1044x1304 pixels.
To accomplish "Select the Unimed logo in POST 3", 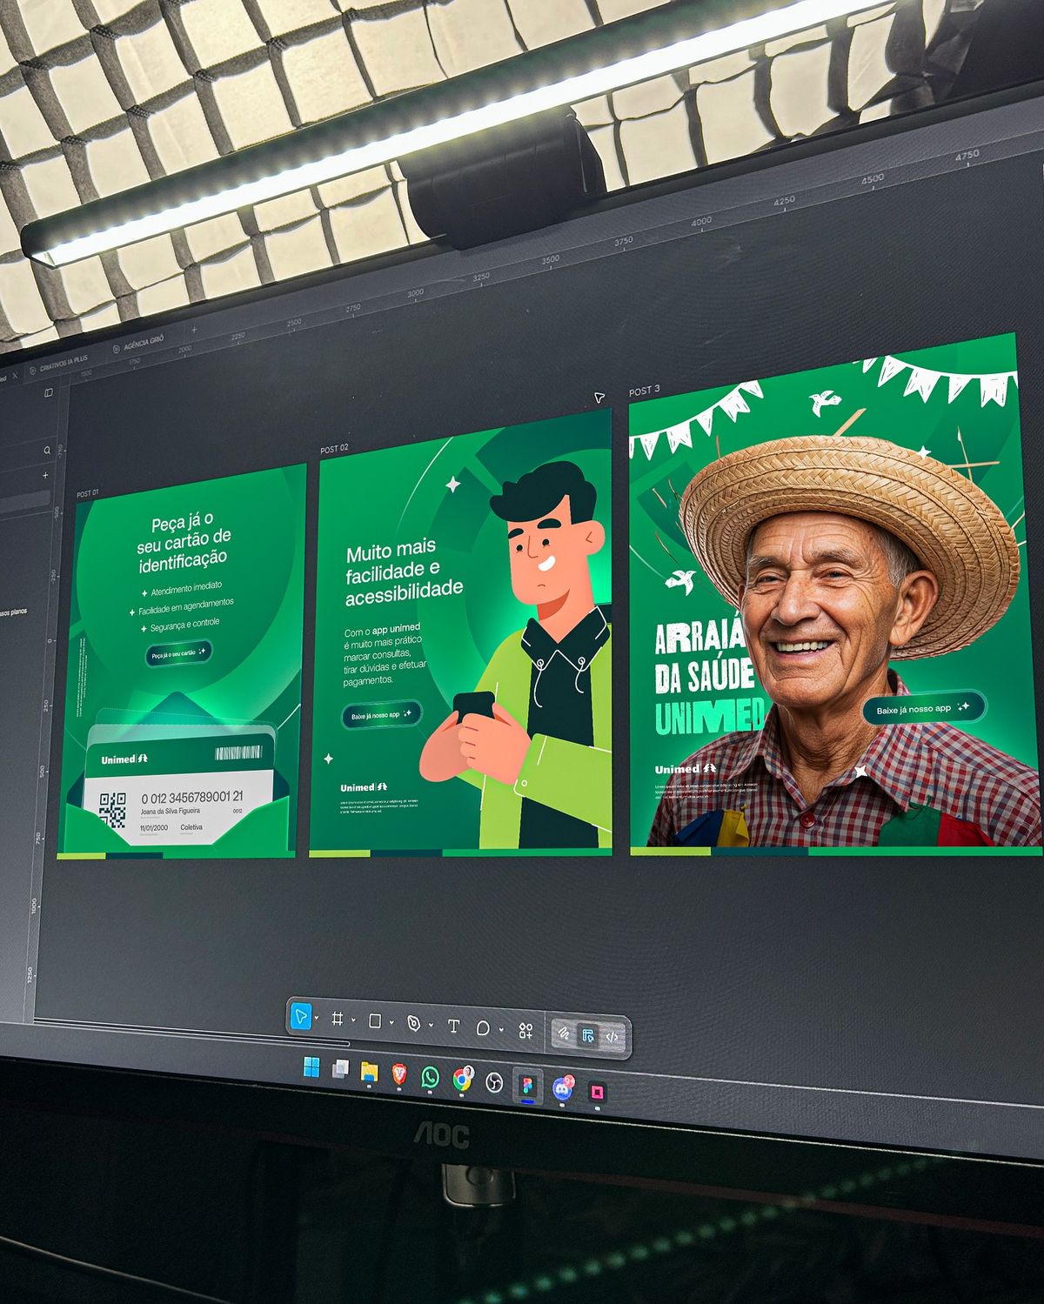I will point(685,769).
